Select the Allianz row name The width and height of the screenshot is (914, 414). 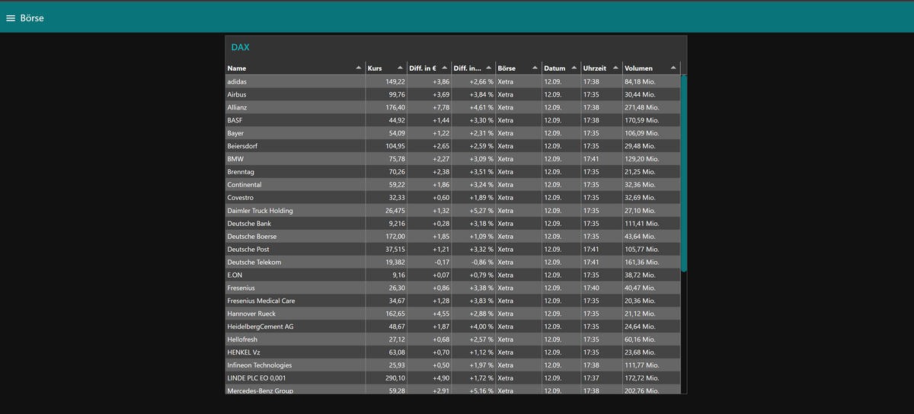click(x=237, y=107)
